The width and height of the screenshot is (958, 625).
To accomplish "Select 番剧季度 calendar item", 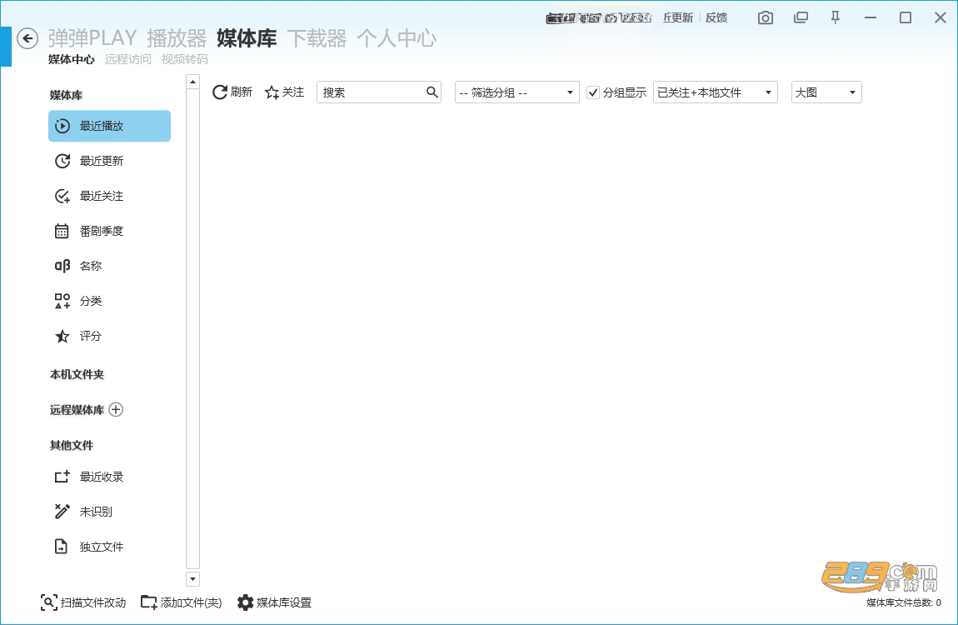I will [109, 231].
